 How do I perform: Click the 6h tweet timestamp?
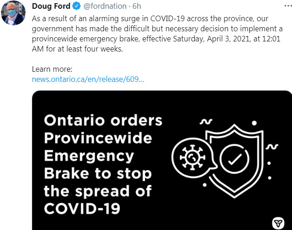point(137,6)
